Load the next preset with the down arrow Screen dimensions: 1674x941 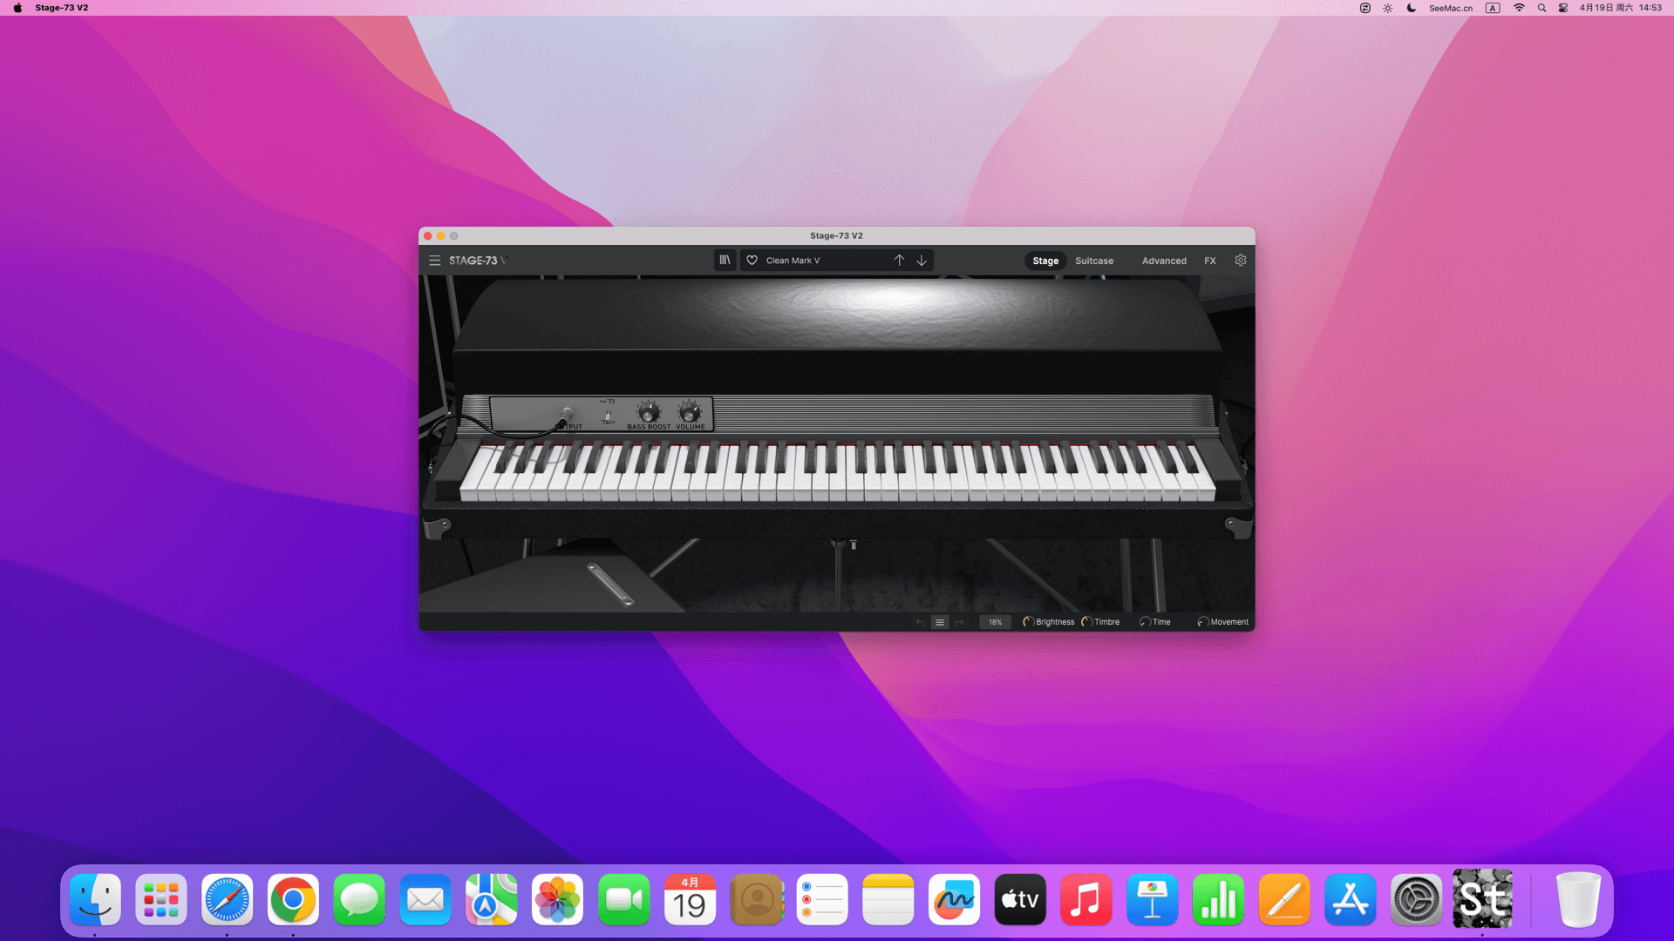tap(922, 261)
